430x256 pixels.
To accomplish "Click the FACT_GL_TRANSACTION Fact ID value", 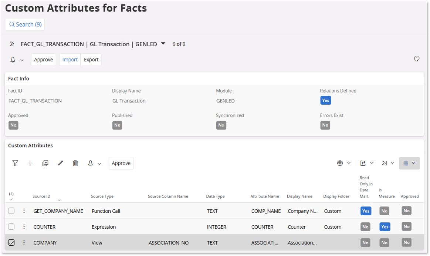I will pos(35,101).
